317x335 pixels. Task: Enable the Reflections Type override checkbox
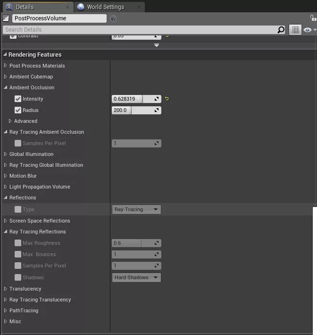point(18,209)
